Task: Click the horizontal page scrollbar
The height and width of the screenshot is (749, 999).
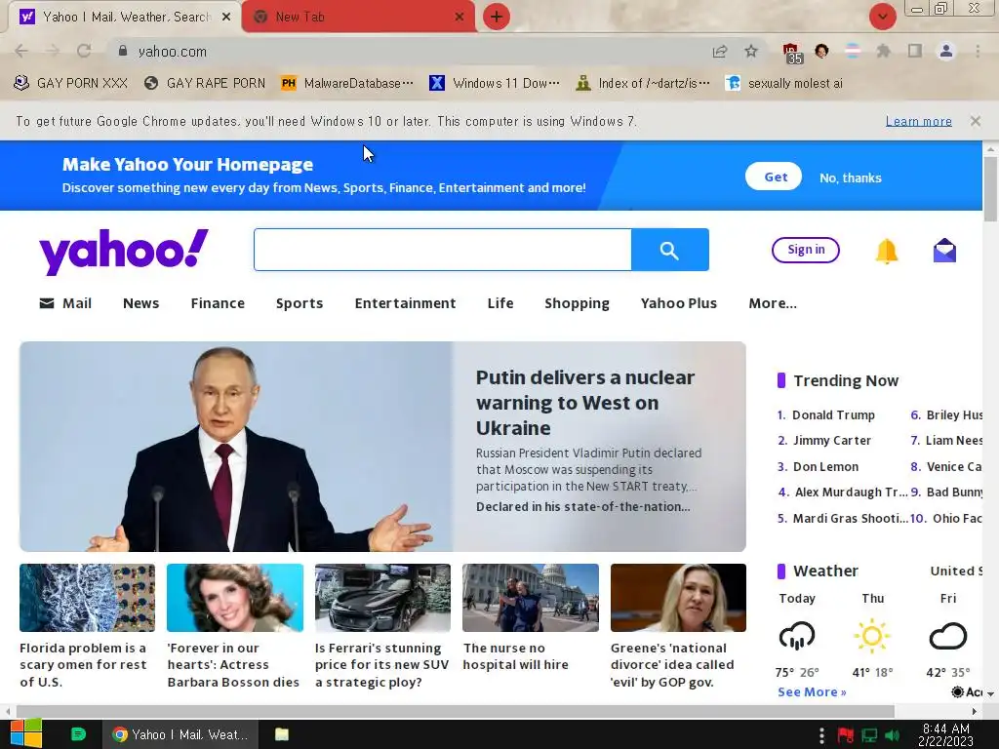Action: click(x=456, y=711)
